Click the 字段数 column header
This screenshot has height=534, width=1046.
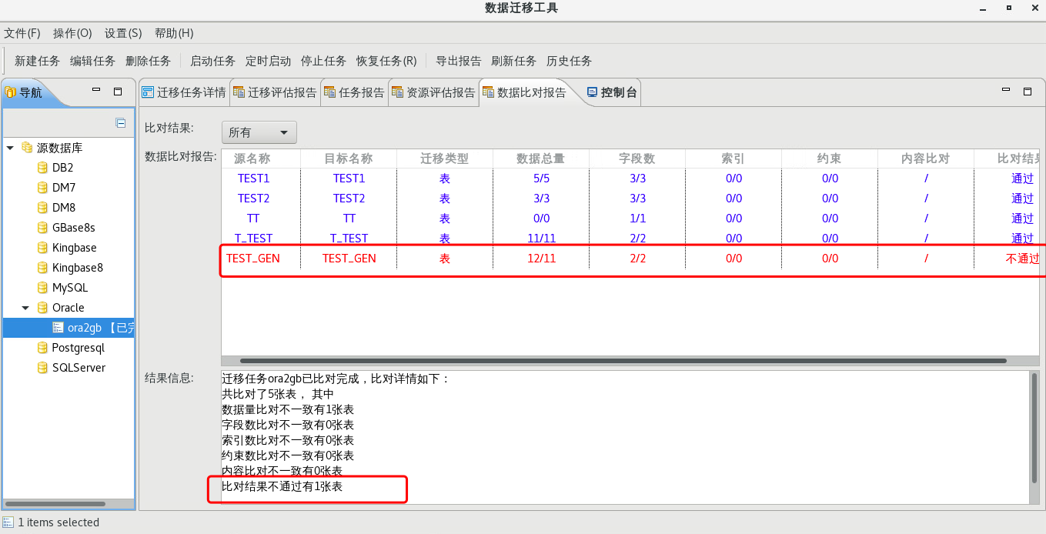637,159
